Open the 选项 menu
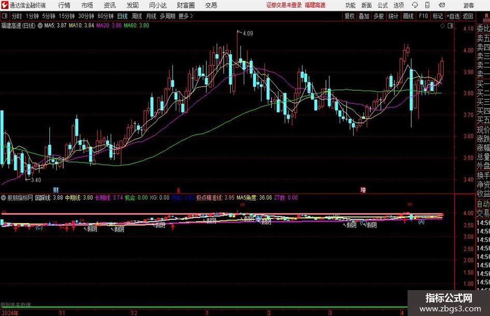Screen dimensions: 490x316 [398, 5]
